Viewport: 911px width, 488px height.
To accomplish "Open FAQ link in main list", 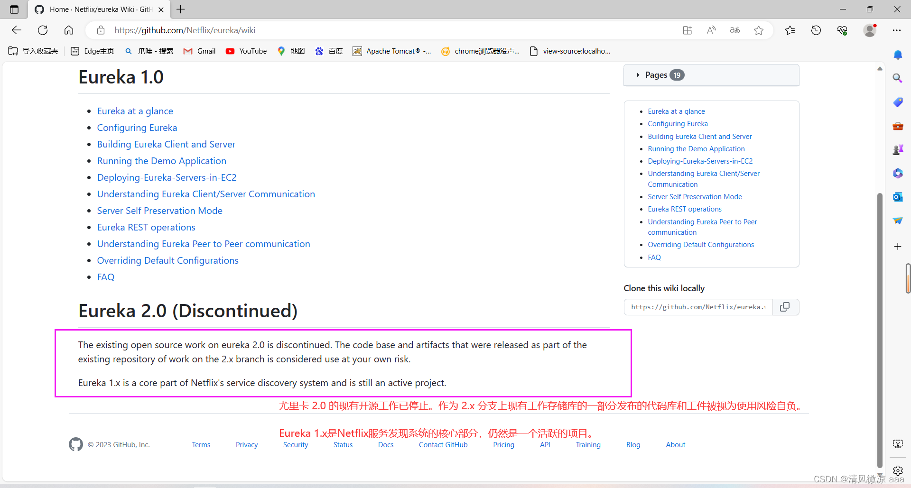I will (106, 277).
